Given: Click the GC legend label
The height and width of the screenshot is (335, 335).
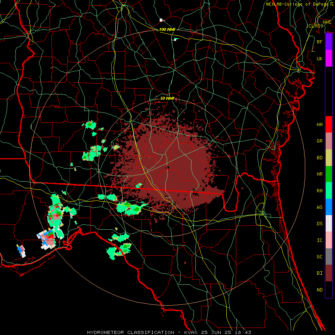Looking at the screenshot, I should [x=319, y=256].
